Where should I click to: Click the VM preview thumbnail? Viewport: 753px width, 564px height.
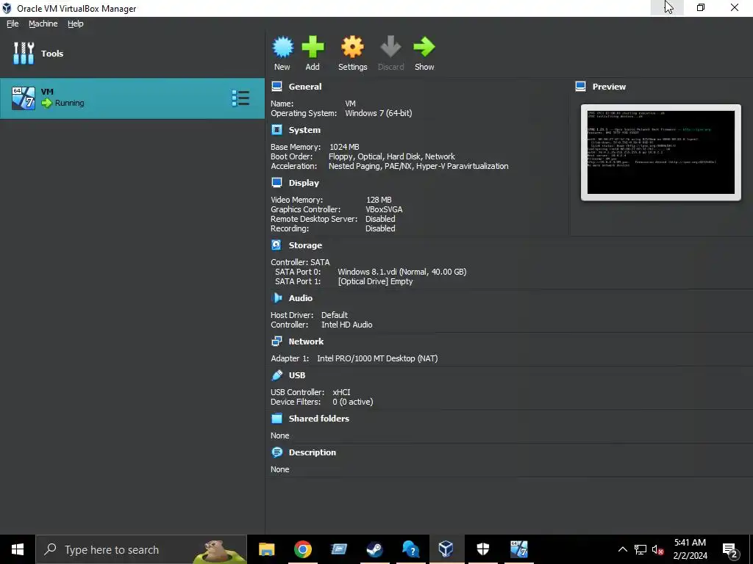661,152
